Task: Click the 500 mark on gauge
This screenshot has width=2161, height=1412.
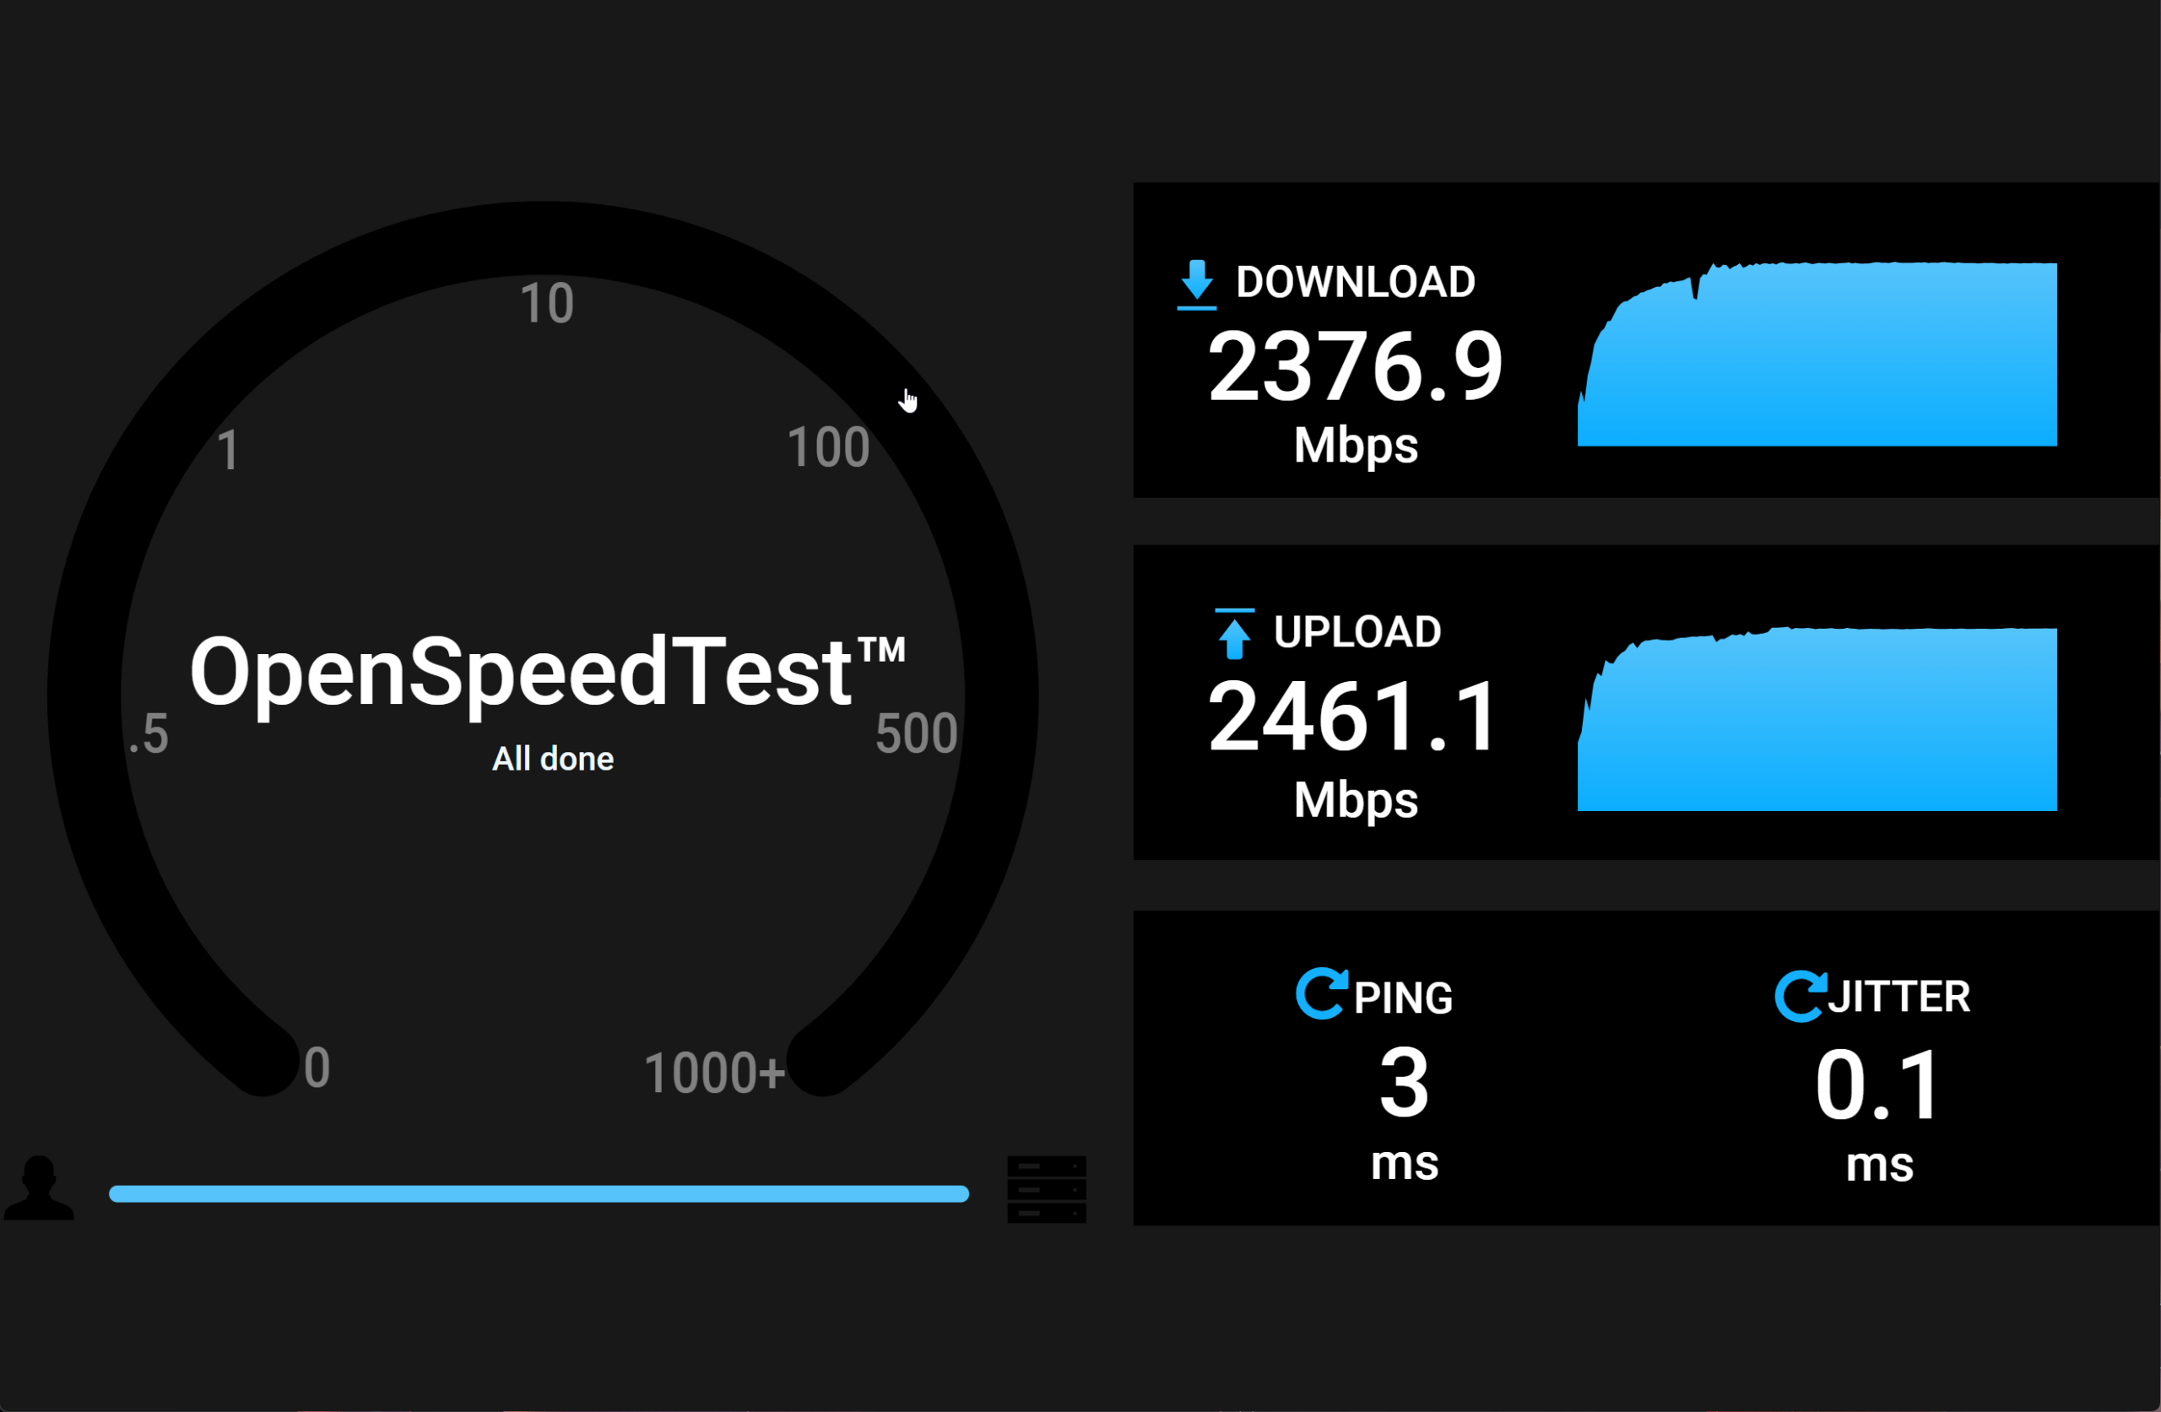Action: click(916, 733)
